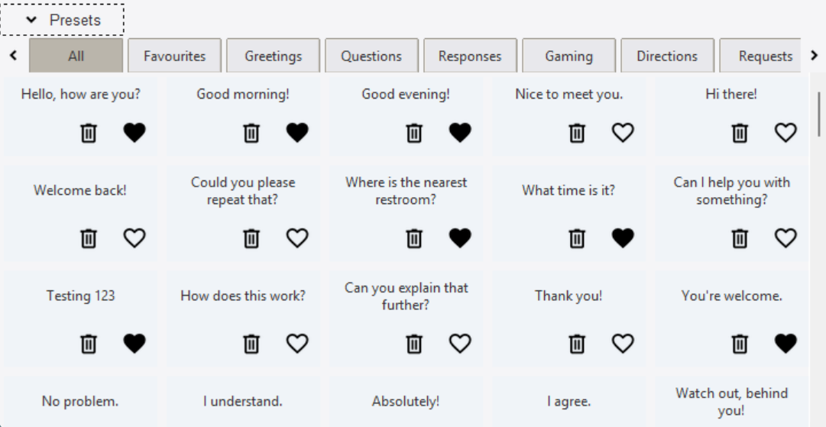826x427 pixels.
Task: Click the vertical scrollbar thumb
Action: click(x=818, y=114)
